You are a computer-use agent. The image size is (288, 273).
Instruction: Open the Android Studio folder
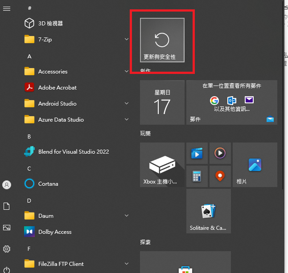[76, 103]
